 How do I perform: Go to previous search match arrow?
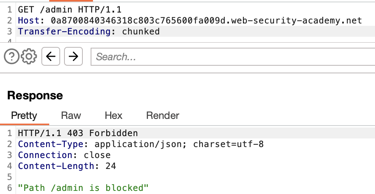coord(51,57)
